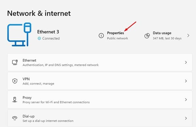Click the VPN shield icon
Image resolution: width=196 pixels, height=127 pixels.
(15, 81)
